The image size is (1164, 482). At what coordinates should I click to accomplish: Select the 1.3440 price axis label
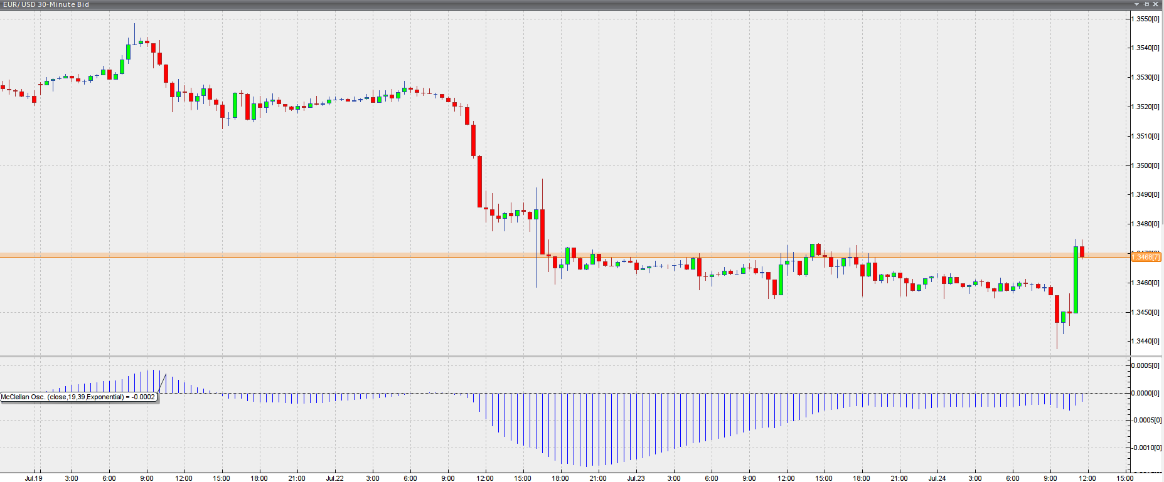tap(1145, 342)
